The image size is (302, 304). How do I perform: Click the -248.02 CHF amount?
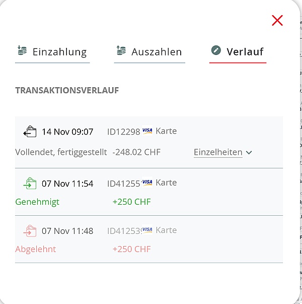(x=136, y=152)
